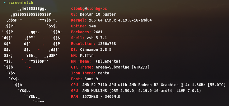Click the Icon Theme value menta
229x106 pixels.
click(104, 73)
